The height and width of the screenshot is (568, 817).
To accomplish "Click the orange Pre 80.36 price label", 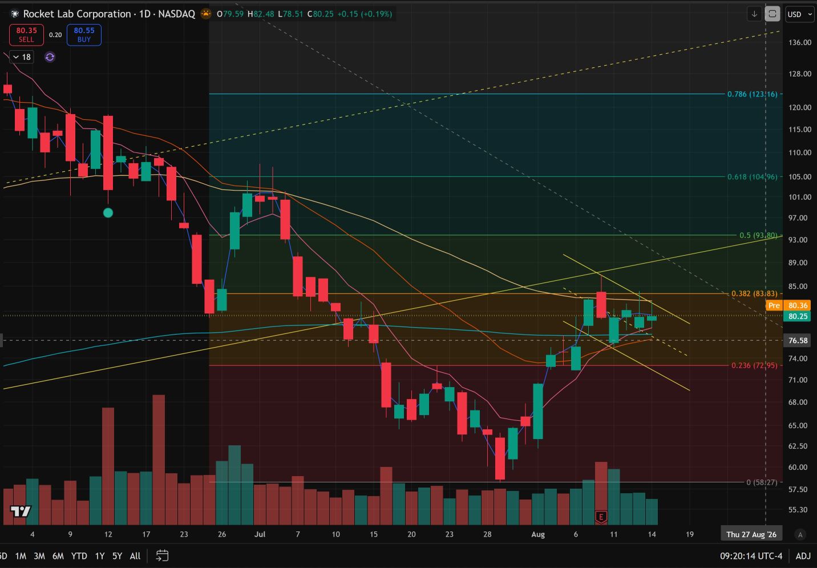I will click(x=788, y=305).
